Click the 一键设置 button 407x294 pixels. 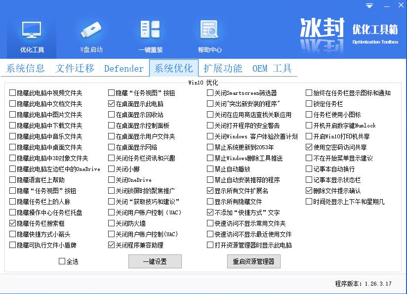coord(155,261)
